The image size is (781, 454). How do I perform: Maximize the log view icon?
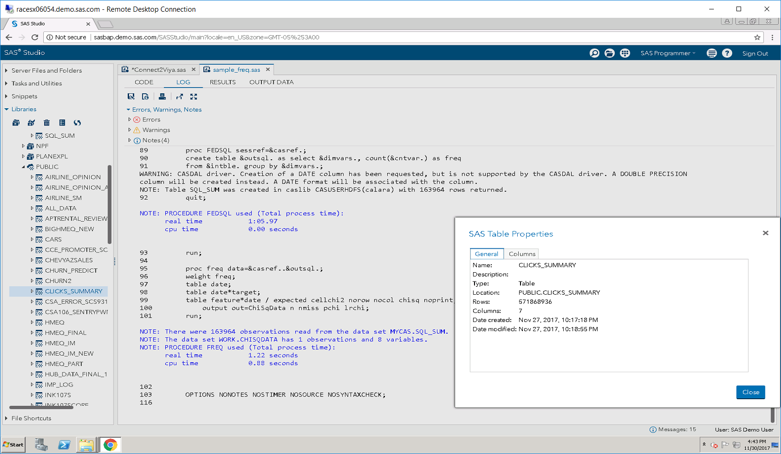pos(193,97)
